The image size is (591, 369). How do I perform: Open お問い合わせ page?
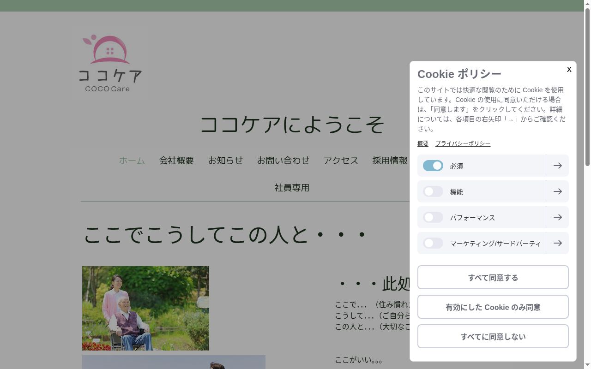[283, 161]
